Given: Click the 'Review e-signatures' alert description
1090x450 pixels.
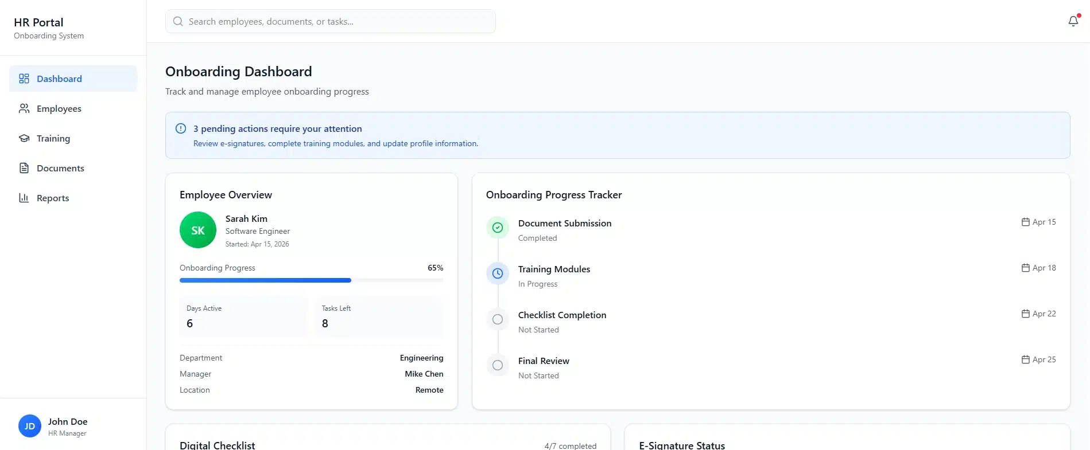Looking at the screenshot, I should tap(336, 143).
